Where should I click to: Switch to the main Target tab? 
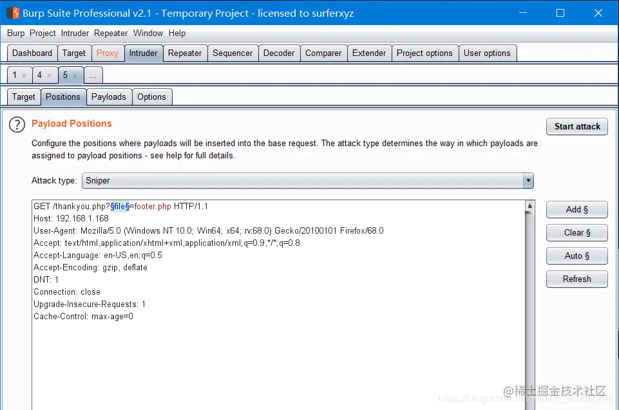pyautogui.click(x=74, y=53)
